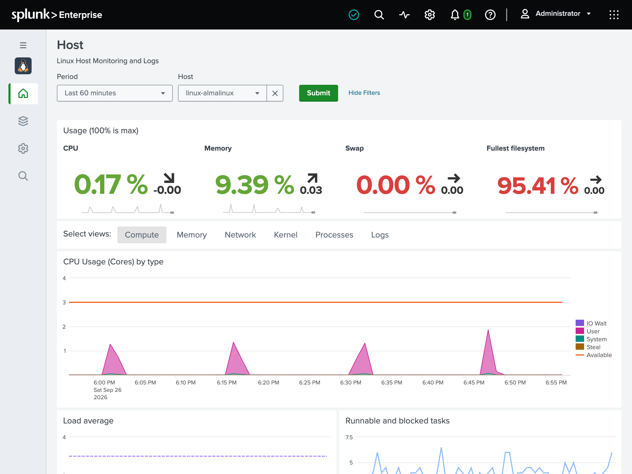The height and width of the screenshot is (474, 632).
Task: Select the Compute view tab
Action: point(142,235)
